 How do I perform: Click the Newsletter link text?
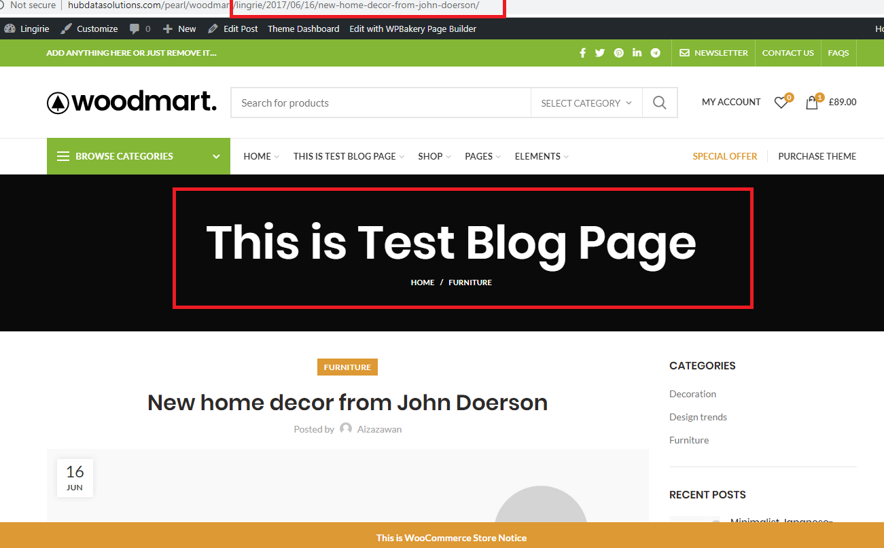[x=721, y=53]
